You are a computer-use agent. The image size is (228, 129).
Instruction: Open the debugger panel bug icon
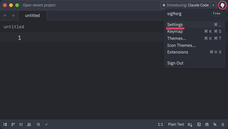point(207,124)
